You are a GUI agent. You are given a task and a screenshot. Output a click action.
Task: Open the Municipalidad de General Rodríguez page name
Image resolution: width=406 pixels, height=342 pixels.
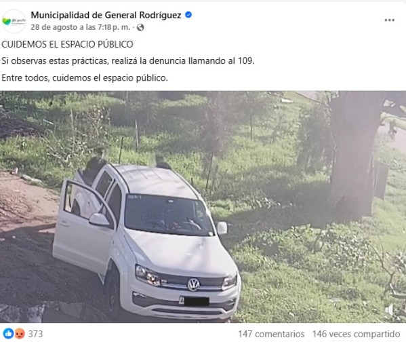[106, 15]
